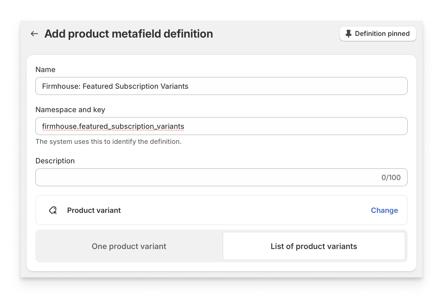Click the Change link for Product variant
The height and width of the screenshot is (298, 443).
[x=384, y=210]
